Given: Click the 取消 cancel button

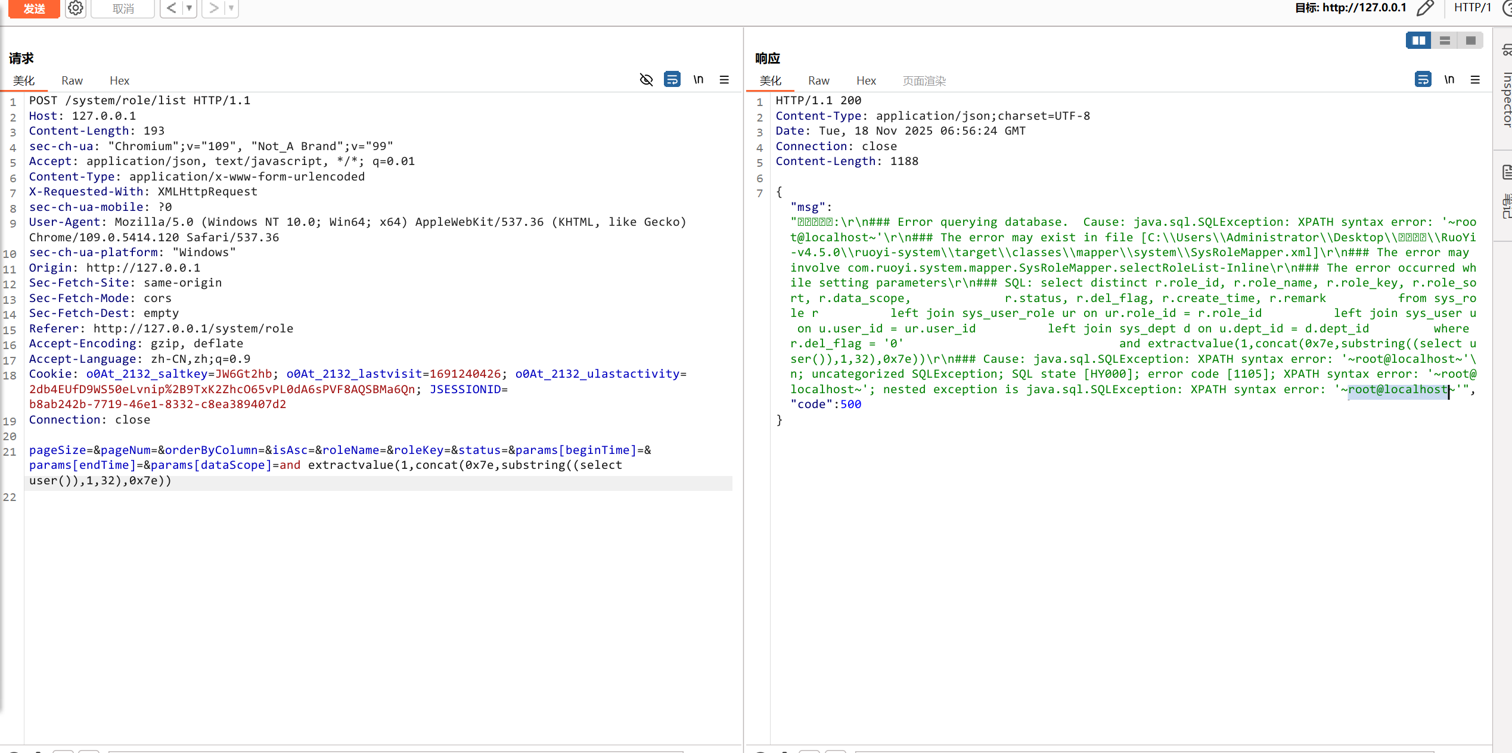Looking at the screenshot, I should pos(123,8).
